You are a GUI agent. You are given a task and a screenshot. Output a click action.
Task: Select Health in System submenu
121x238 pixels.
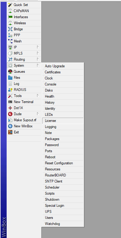pyautogui.click(x=63, y=96)
